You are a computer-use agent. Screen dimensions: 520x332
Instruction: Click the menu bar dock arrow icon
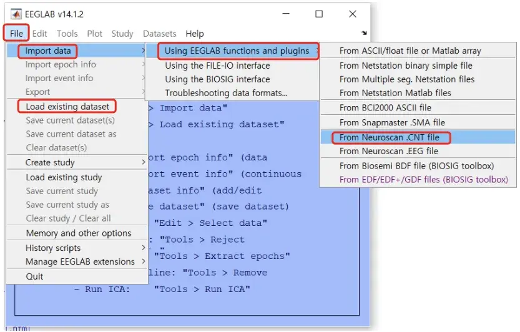pyautogui.click(x=364, y=33)
